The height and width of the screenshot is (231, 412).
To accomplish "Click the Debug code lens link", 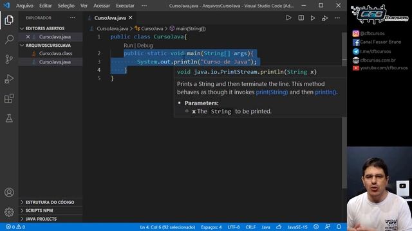I will [x=145, y=46].
